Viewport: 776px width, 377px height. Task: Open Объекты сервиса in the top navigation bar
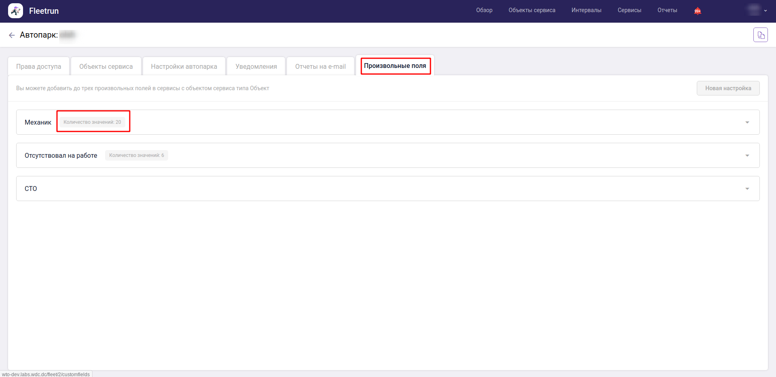[531, 10]
